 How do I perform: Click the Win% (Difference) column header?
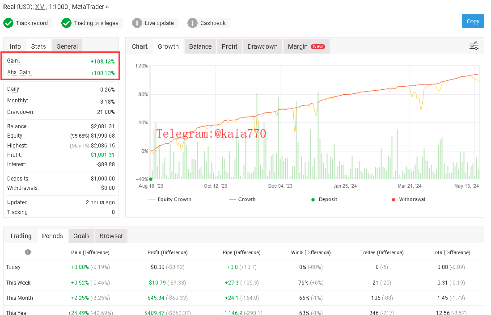point(311,252)
